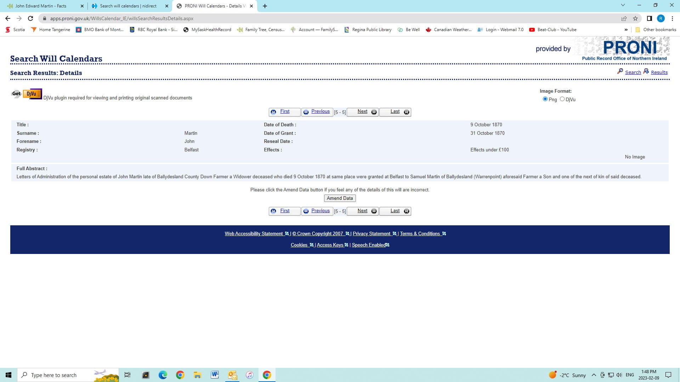Image resolution: width=680 pixels, height=382 pixels.
Task: Close the PRONI Will Calendars tab
Action: point(251,6)
